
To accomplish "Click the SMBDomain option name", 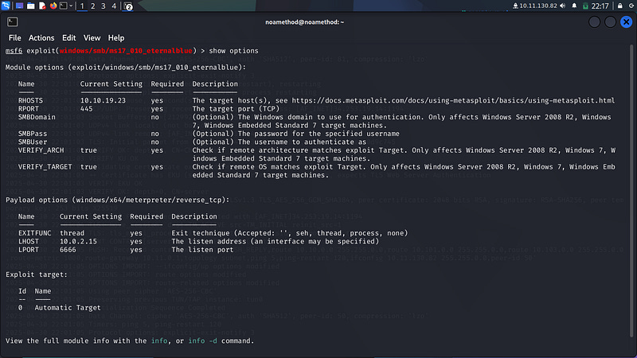I will click(37, 117).
